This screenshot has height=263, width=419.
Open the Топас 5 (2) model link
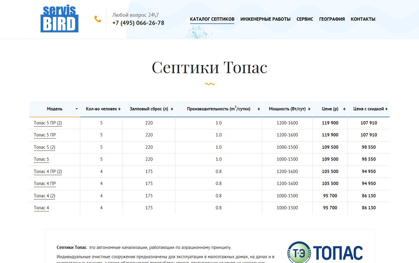tap(44, 147)
